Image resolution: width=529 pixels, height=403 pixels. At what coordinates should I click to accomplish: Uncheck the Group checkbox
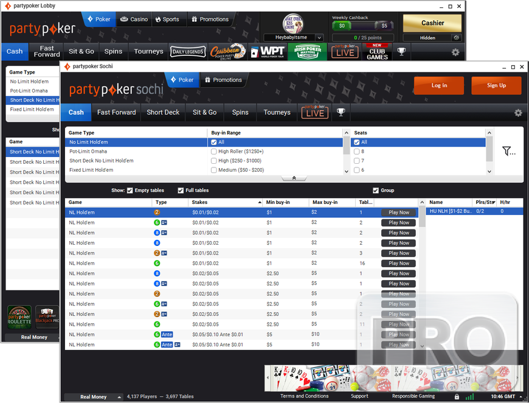[x=376, y=191]
